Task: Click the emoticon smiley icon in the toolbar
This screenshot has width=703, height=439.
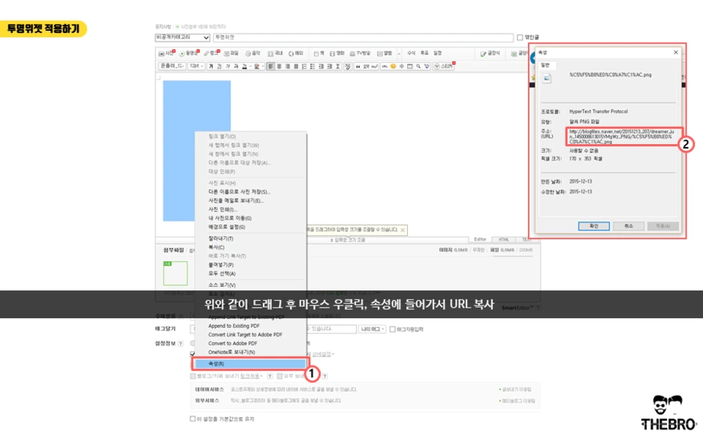Action: (392, 67)
